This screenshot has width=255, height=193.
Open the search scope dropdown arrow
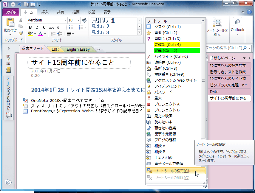pyautogui.click(x=249, y=48)
